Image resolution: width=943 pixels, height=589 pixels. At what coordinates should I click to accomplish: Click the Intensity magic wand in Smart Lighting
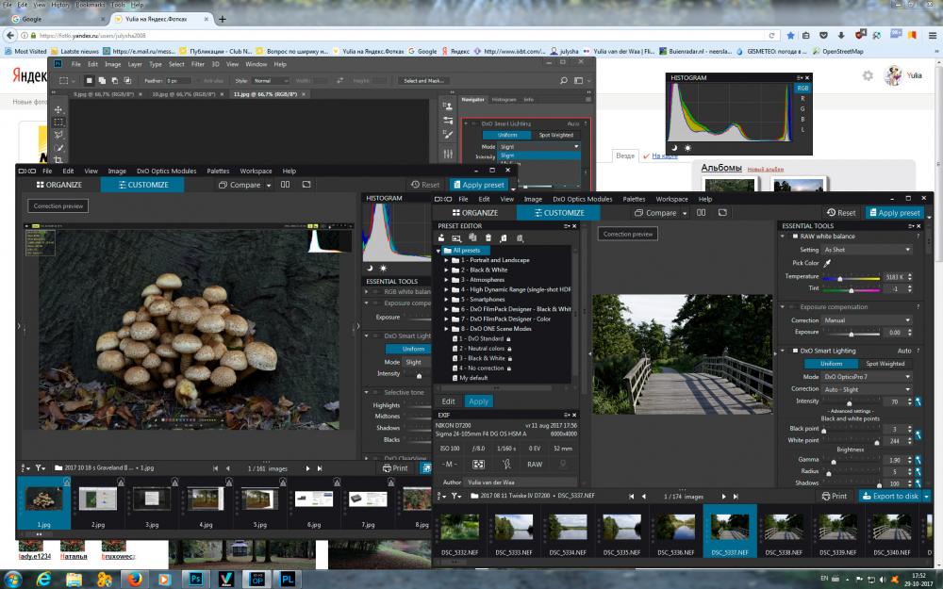pyautogui.click(x=918, y=401)
